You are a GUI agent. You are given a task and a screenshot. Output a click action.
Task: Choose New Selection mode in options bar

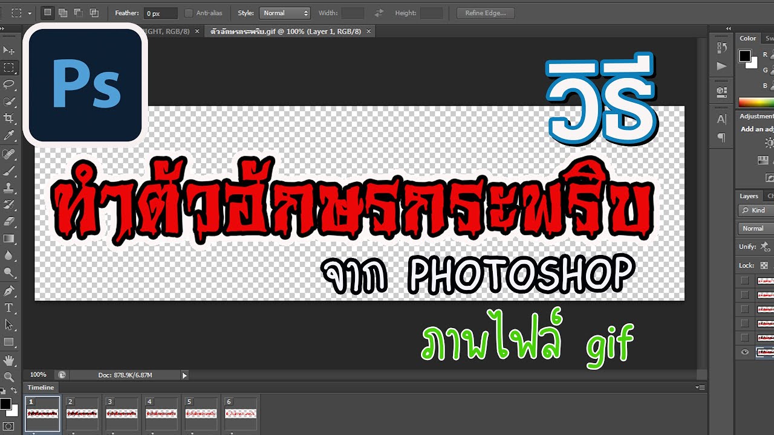click(48, 13)
